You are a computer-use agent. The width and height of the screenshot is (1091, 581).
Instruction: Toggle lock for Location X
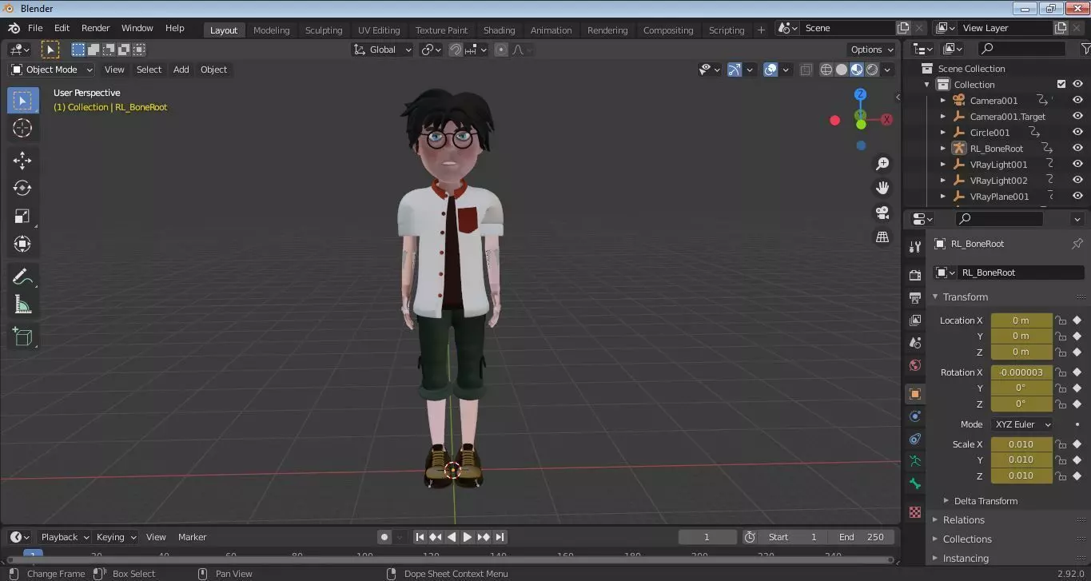[x=1061, y=320]
